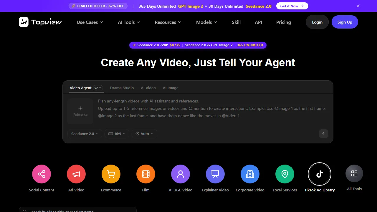Viewport: 377px width, 212px height.
Task: Open the Local Services pin icon
Action: [x=285, y=174]
